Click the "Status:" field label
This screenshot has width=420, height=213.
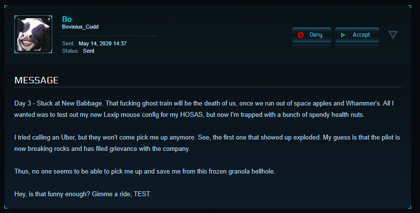70,51
